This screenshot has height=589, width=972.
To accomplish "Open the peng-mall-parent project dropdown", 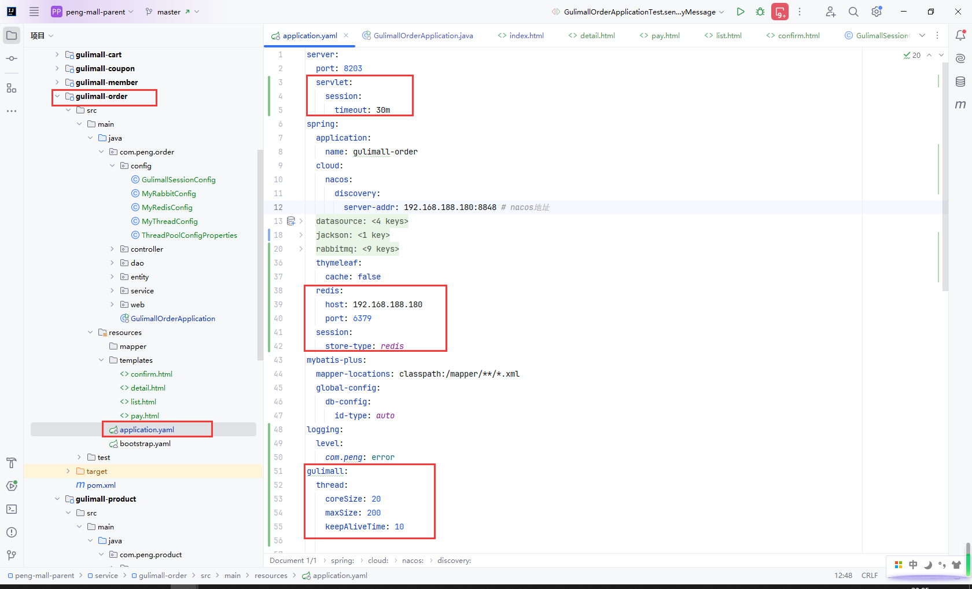I will 93,12.
